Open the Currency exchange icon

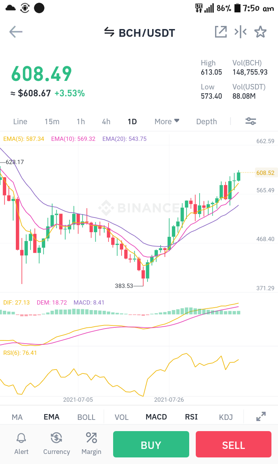click(56, 444)
